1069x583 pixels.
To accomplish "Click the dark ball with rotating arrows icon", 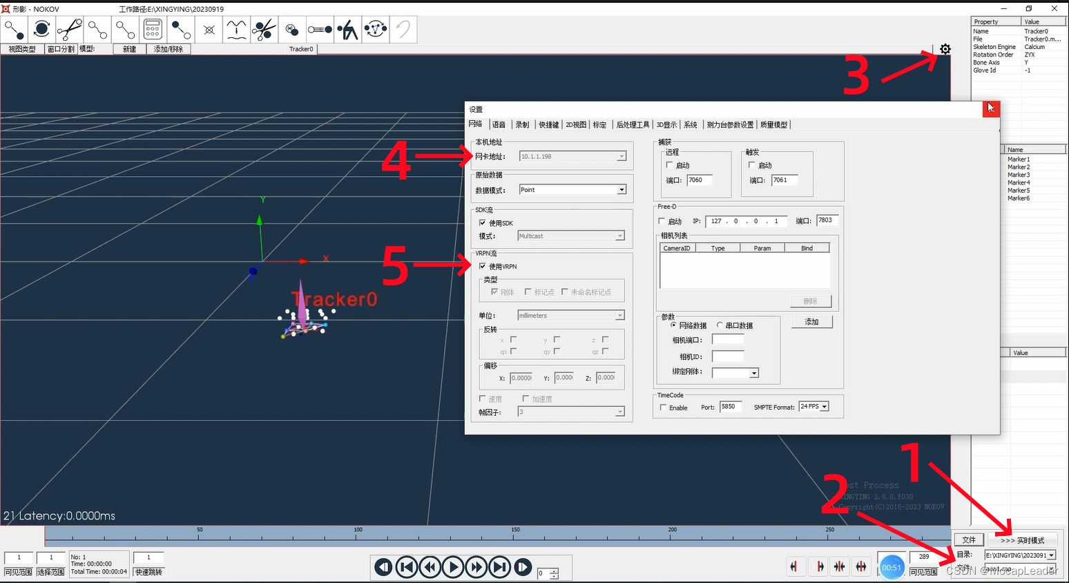I will click(42, 30).
